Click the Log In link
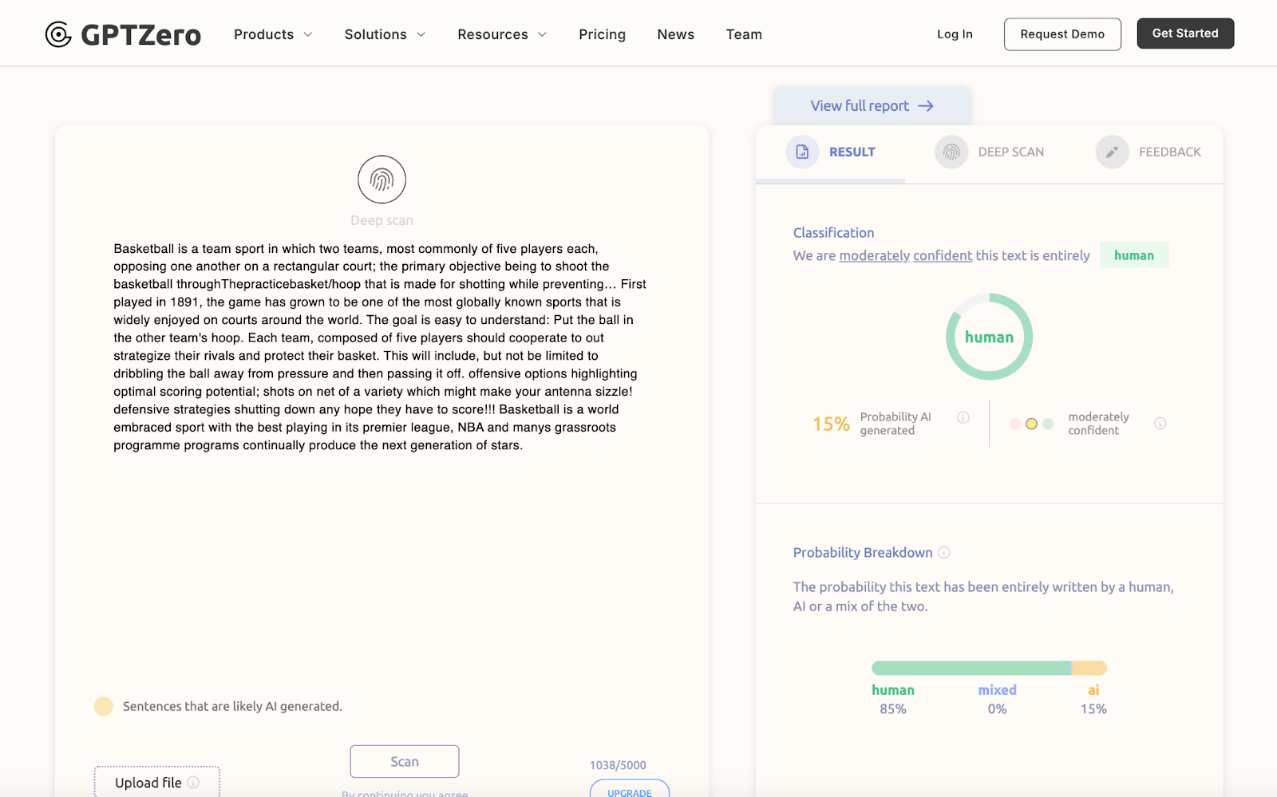 (955, 34)
